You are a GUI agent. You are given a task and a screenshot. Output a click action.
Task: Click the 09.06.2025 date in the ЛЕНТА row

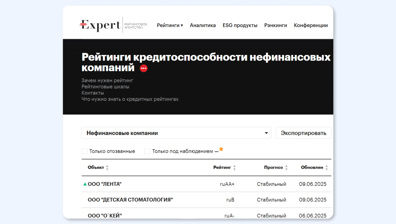(x=313, y=184)
